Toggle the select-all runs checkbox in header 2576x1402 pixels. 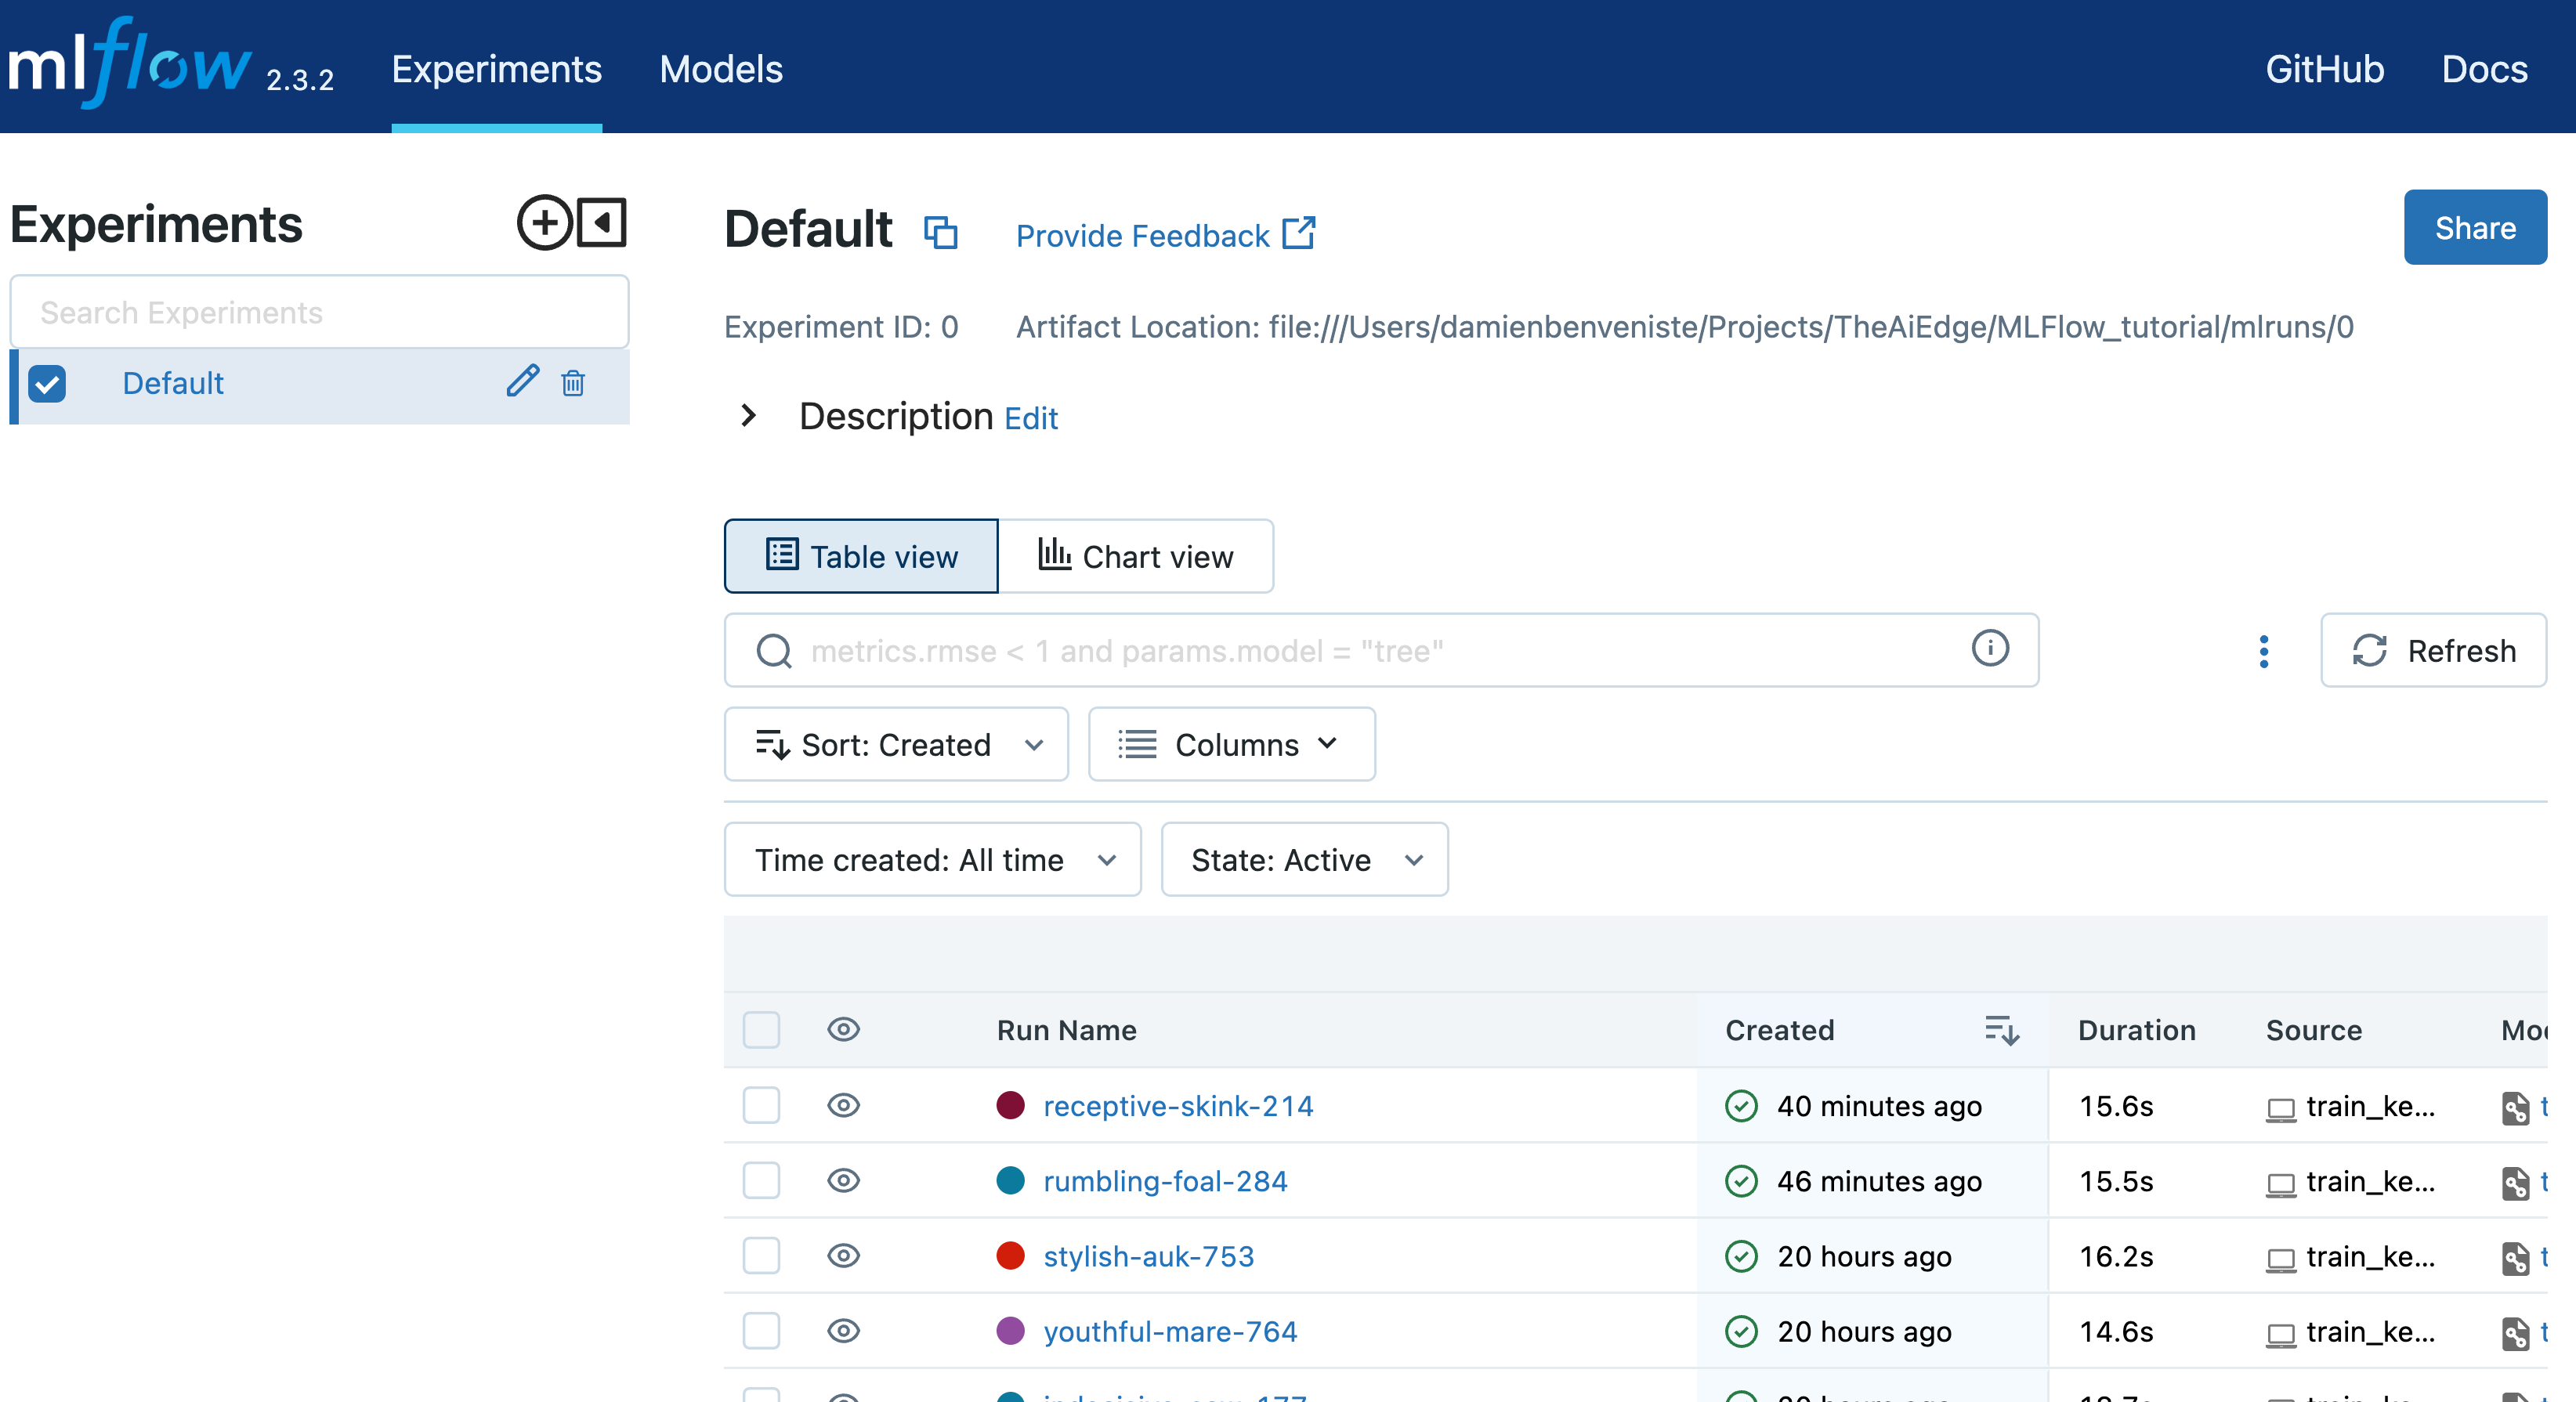pyautogui.click(x=761, y=1030)
